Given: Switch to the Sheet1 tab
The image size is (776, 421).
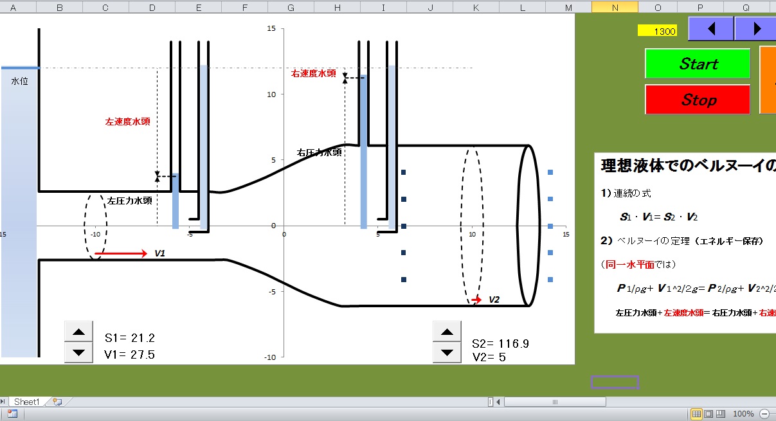Looking at the screenshot, I should 27,402.
